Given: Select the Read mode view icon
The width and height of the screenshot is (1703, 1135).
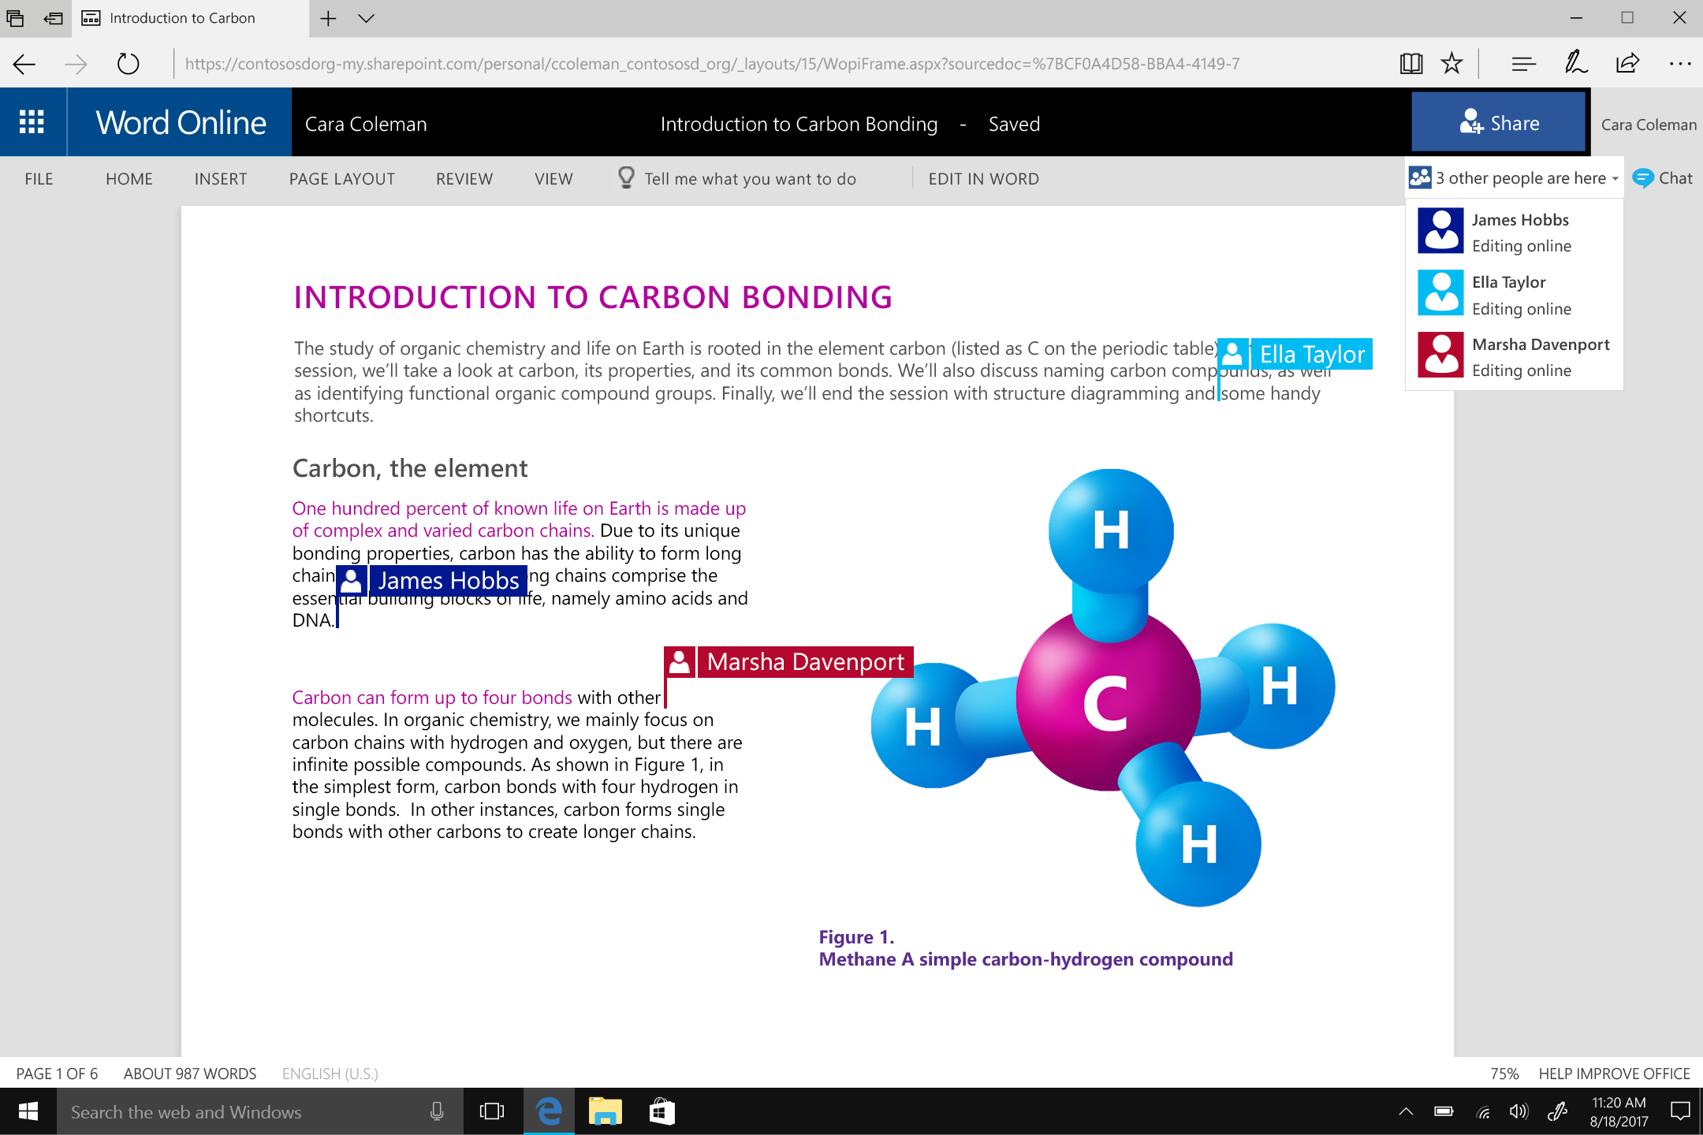Looking at the screenshot, I should coord(1410,61).
